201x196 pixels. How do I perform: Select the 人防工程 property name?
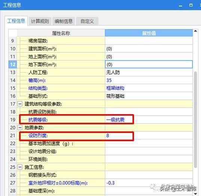[x=38, y=72]
